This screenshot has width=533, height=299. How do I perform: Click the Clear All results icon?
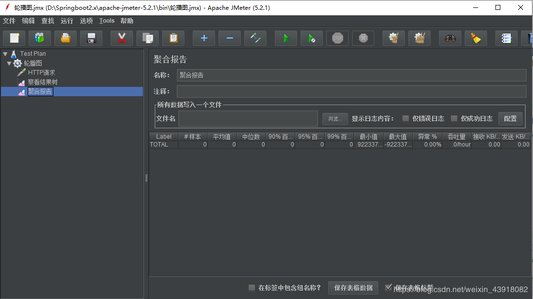click(419, 38)
